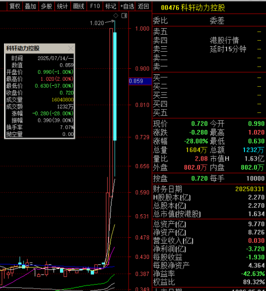The width and height of the screenshot is (266, 291).
Task: Click the 委差 header label
Action: 217,21
